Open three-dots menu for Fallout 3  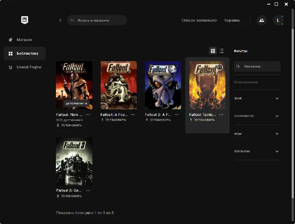click(88, 190)
